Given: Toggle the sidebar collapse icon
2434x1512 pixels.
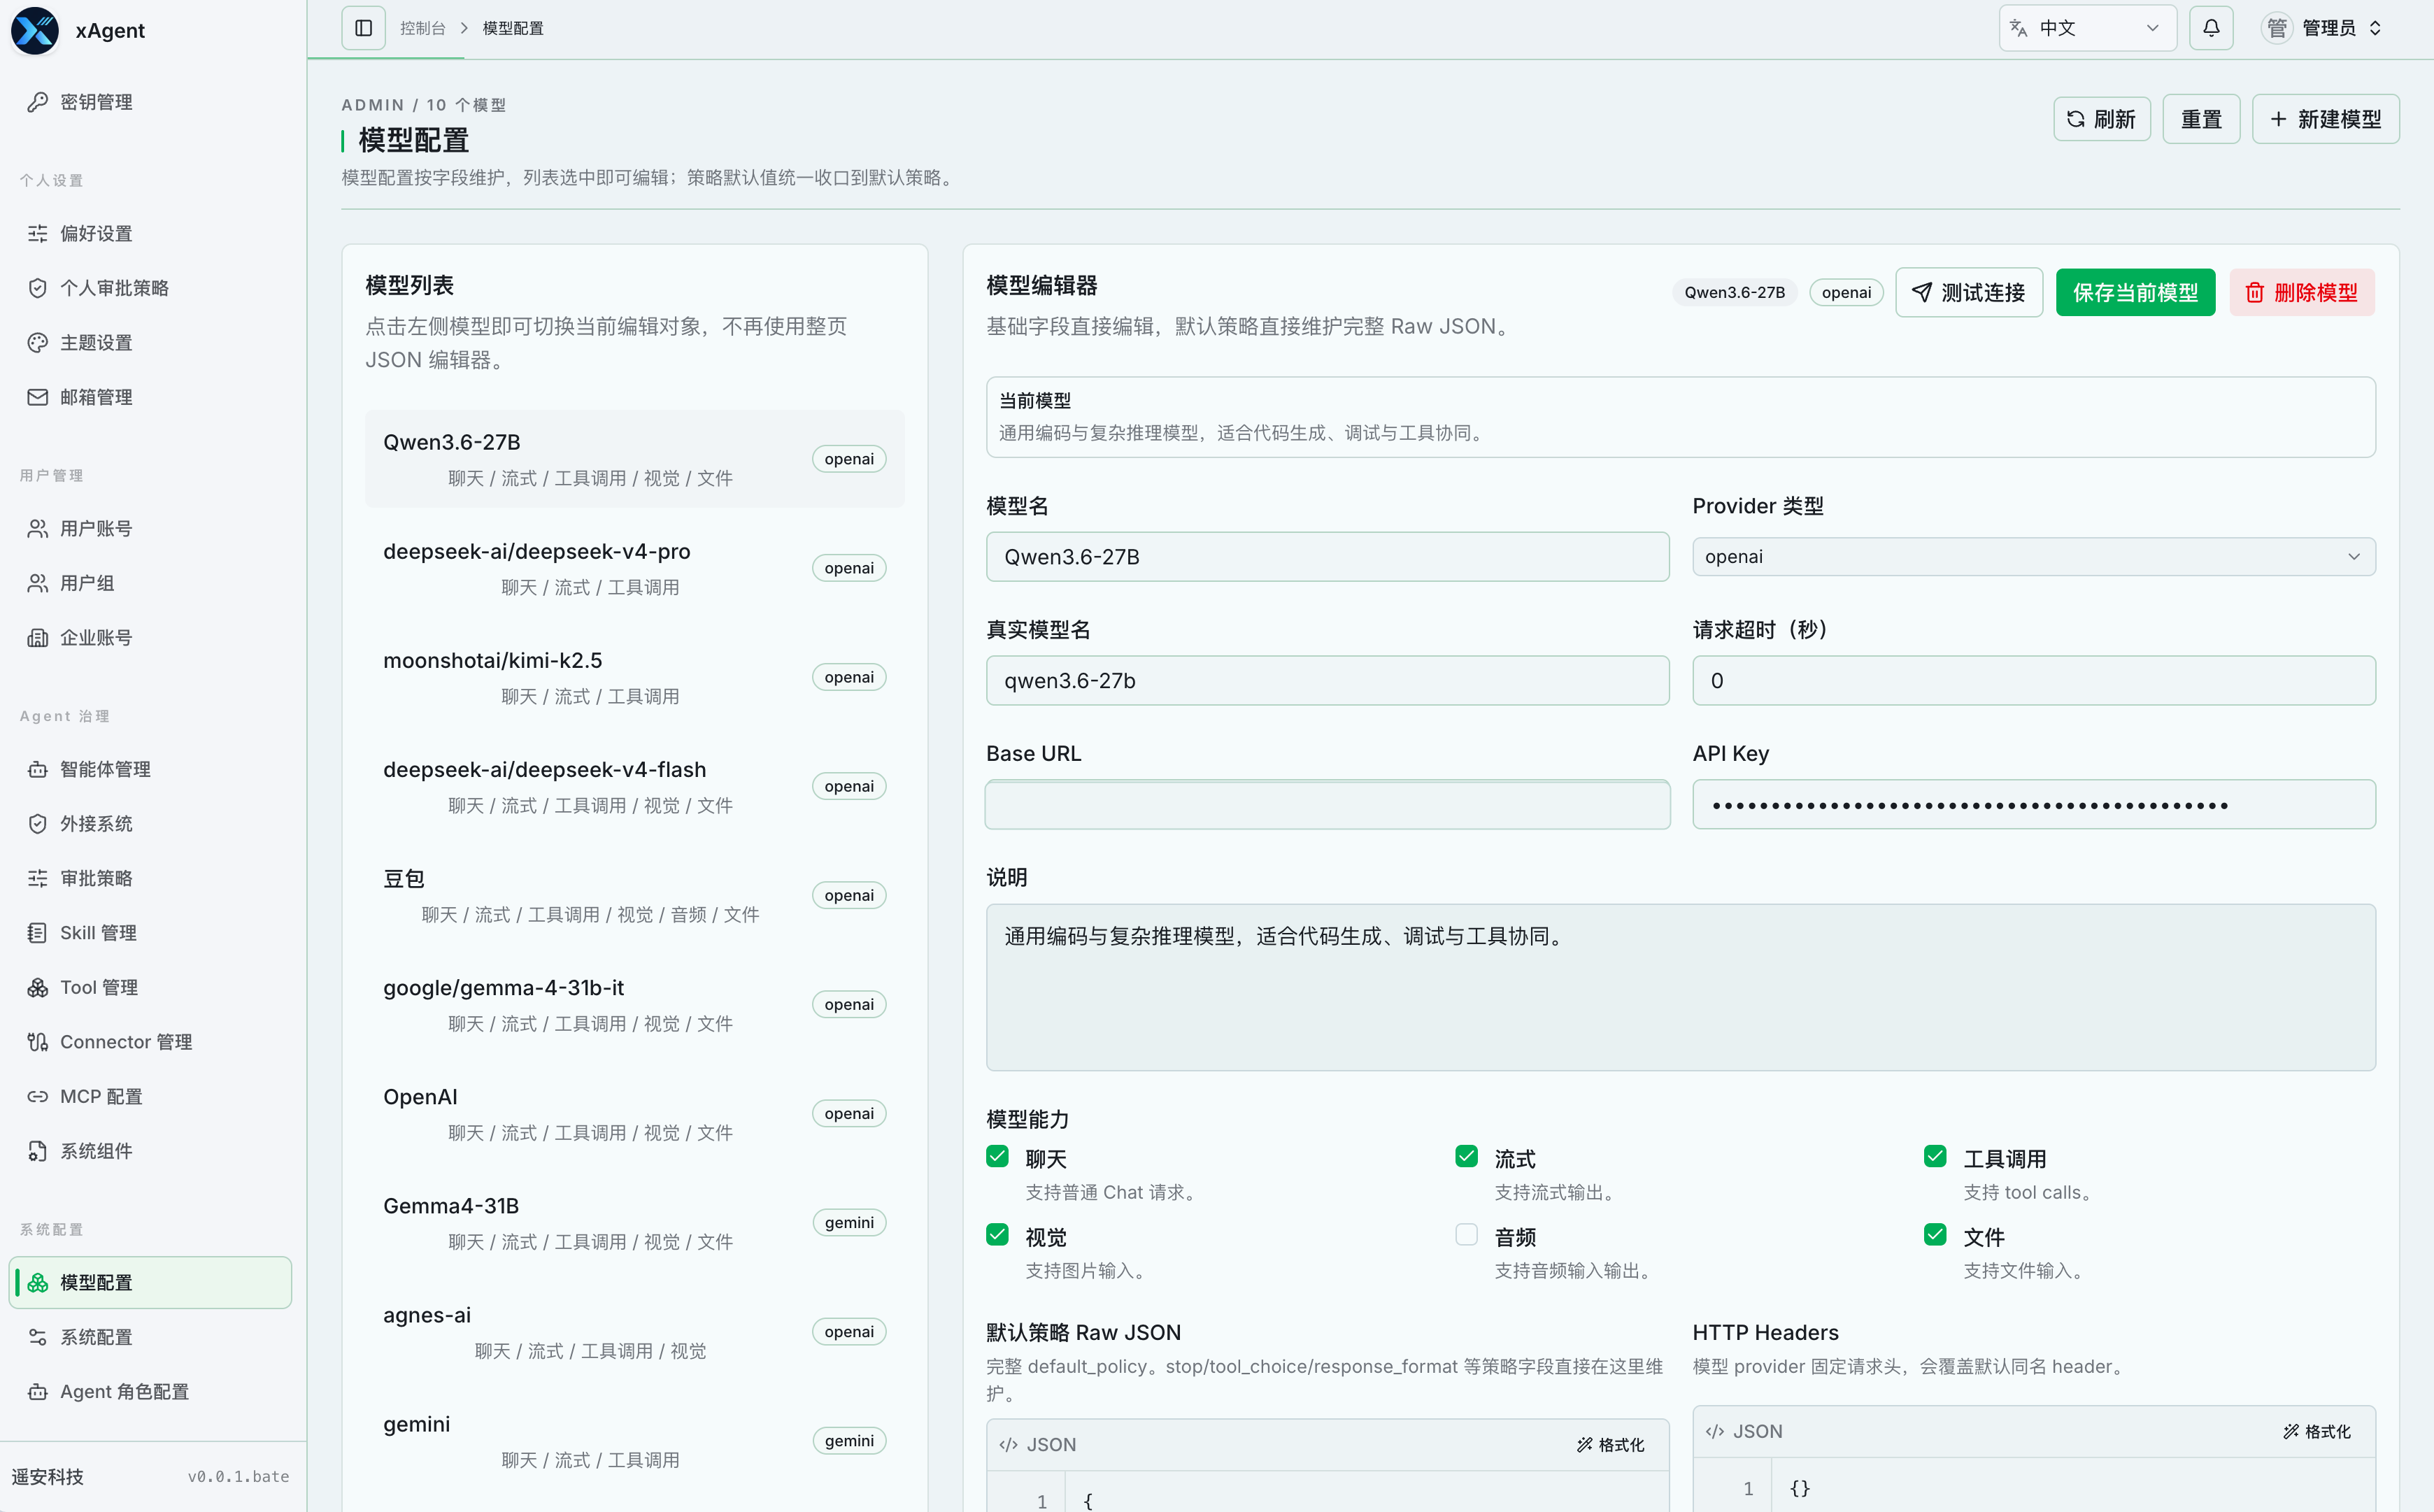Looking at the screenshot, I should click(x=363, y=28).
